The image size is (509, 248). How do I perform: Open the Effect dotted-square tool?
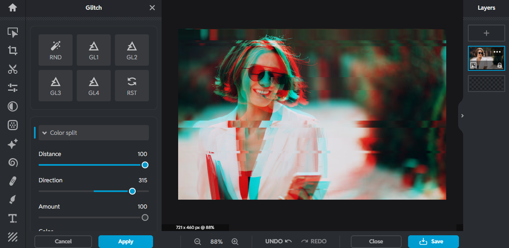pos(13,125)
